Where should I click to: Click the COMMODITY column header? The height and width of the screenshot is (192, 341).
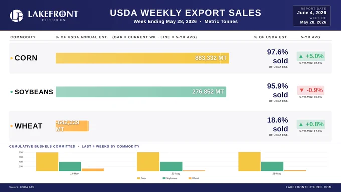[x=23, y=37]
